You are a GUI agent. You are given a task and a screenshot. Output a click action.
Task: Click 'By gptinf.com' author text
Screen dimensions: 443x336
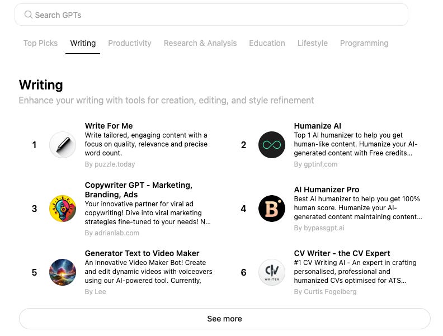pyautogui.click(x=315, y=164)
